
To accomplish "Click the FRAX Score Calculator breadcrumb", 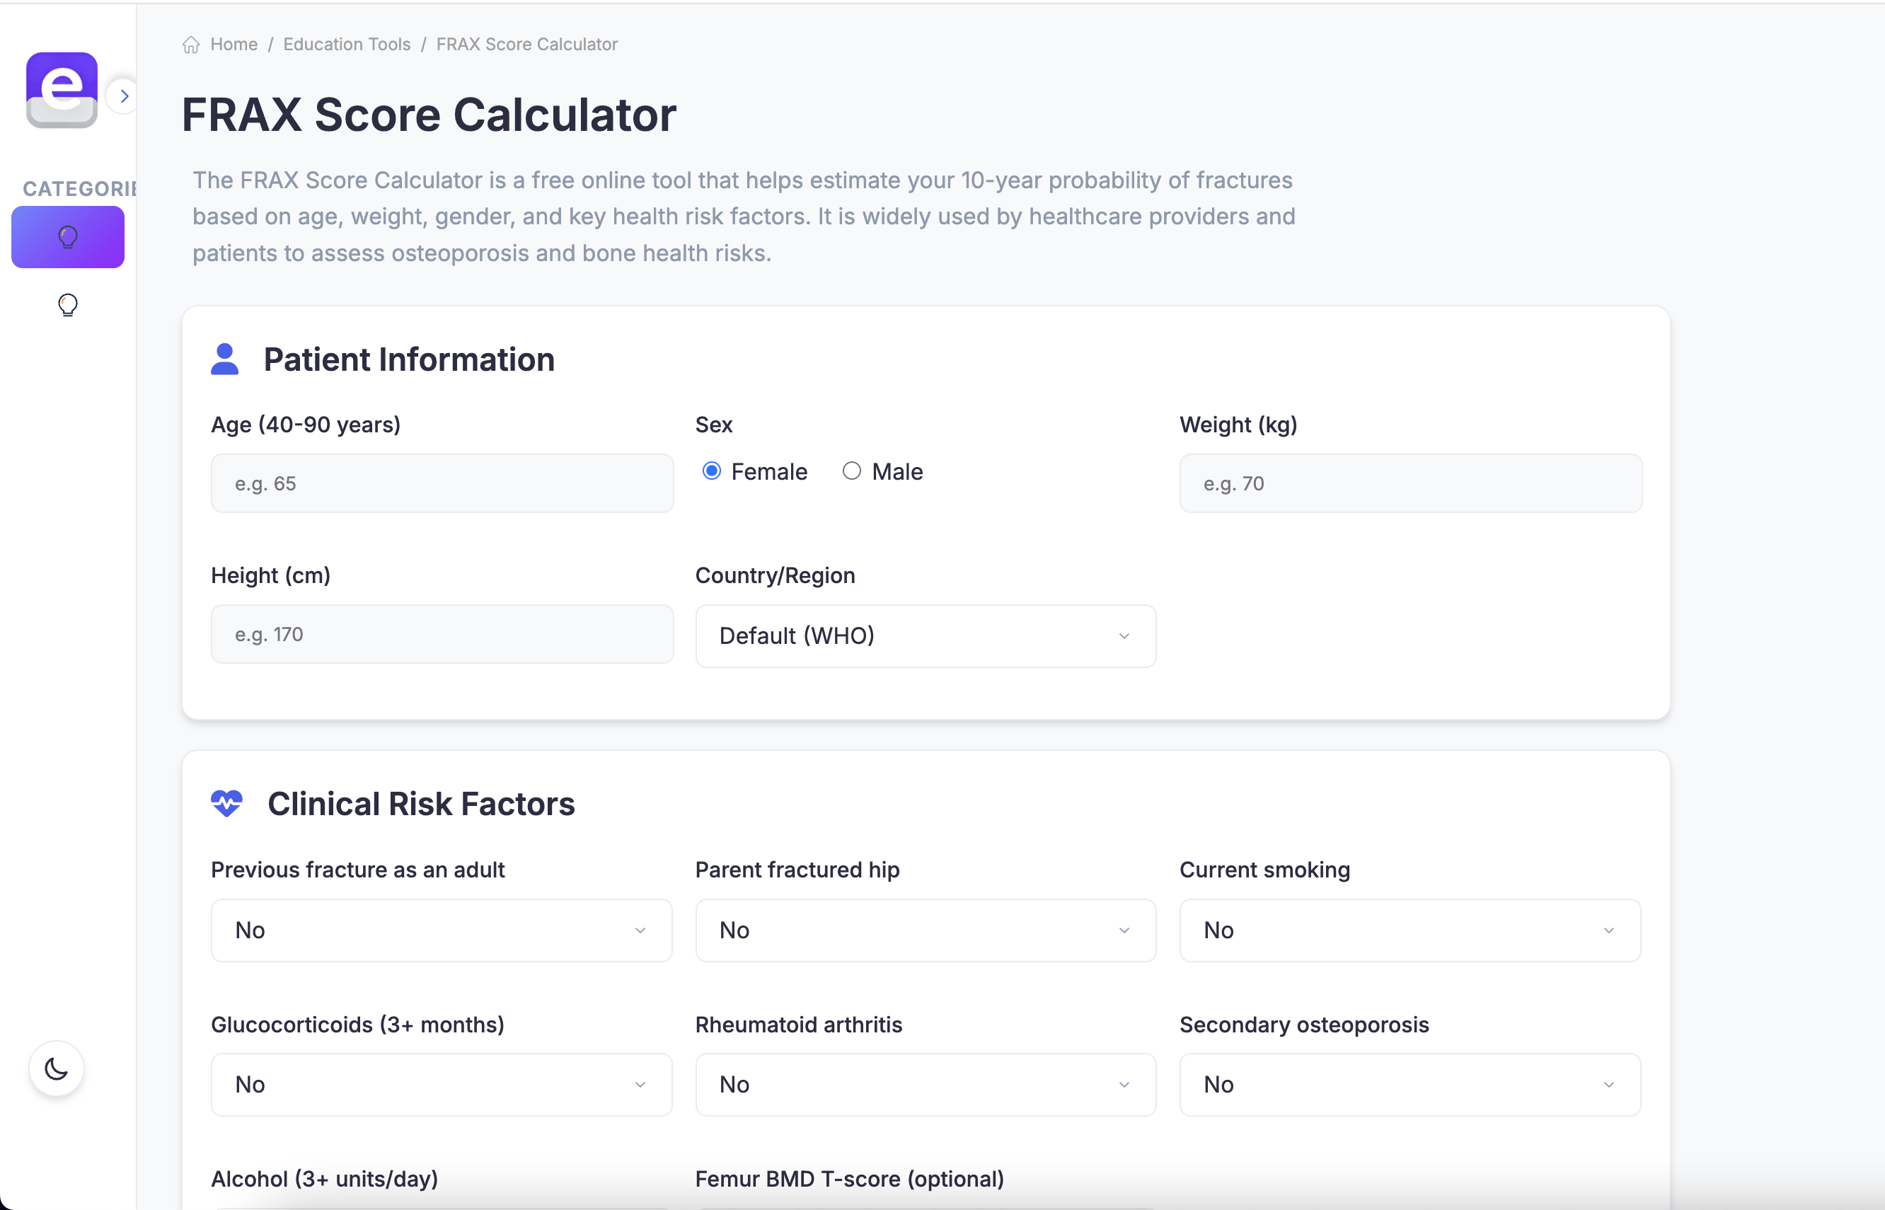I will coord(526,45).
